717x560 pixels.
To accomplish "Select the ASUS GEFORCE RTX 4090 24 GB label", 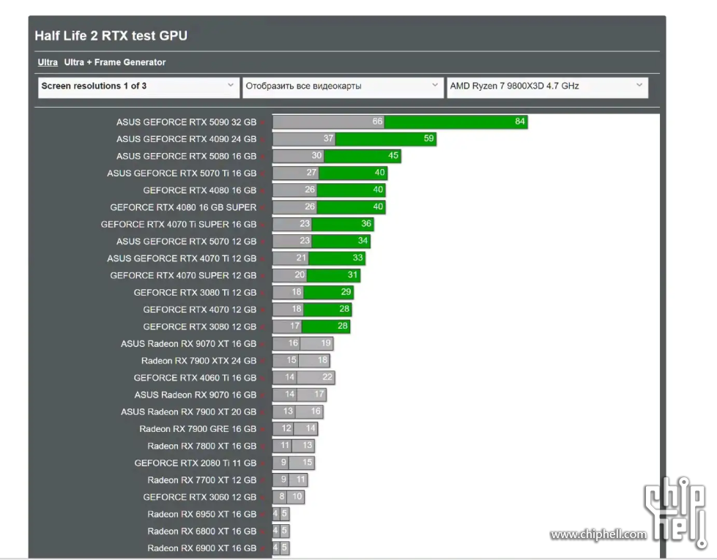I will point(186,139).
